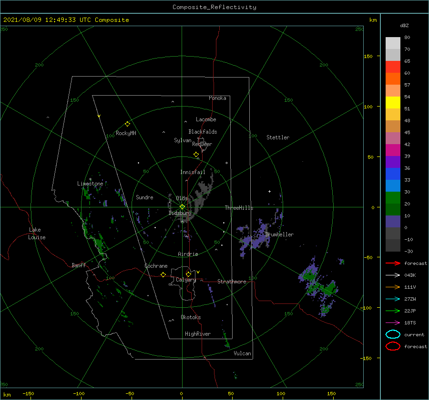Click the HighRiver label
429x400 pixels.
coord(198,334)
